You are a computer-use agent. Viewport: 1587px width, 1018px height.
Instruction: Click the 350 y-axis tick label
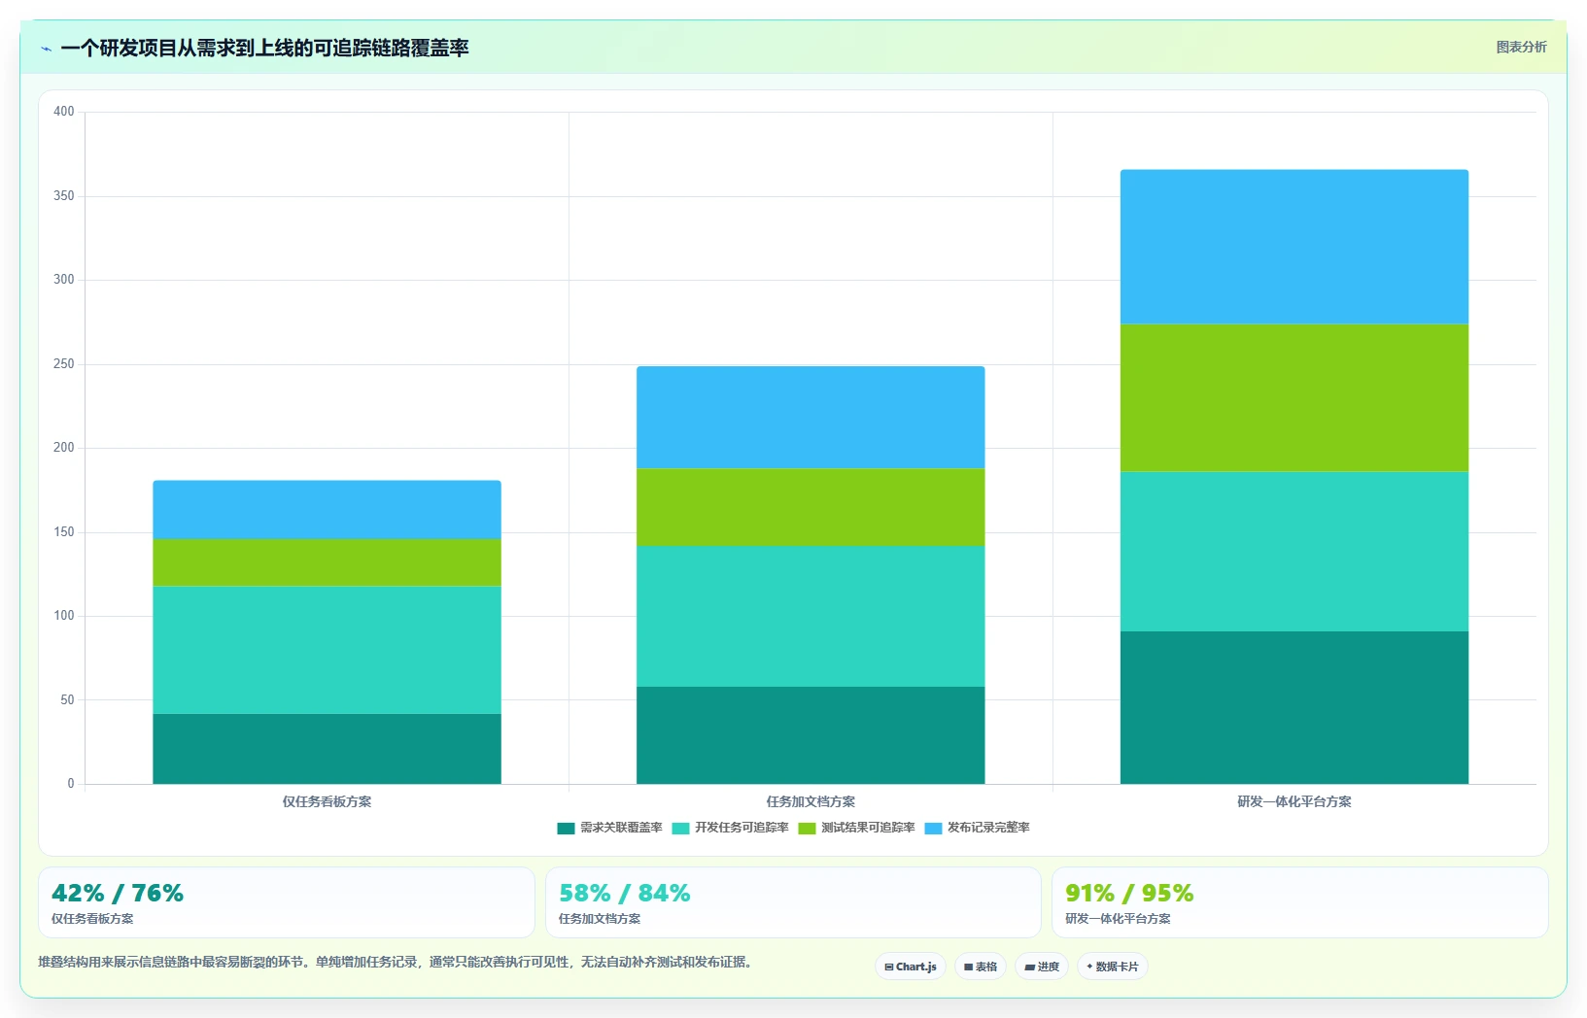64,196
